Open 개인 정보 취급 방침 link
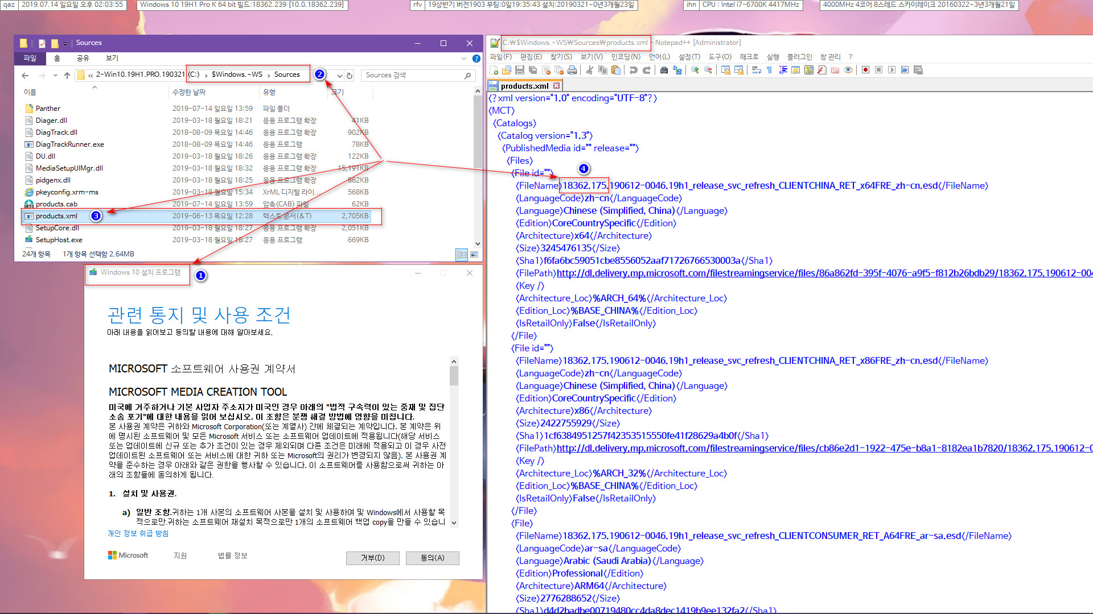Image resolution: width=1093 pixels, height=614 pixels. click(x=138, y=533)
